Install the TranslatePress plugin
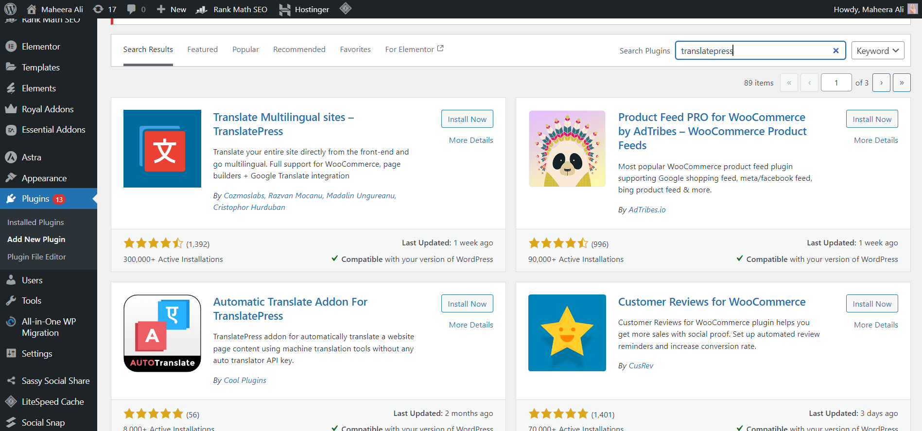Viewport: 922px width, 431px height. coord(467,119)
